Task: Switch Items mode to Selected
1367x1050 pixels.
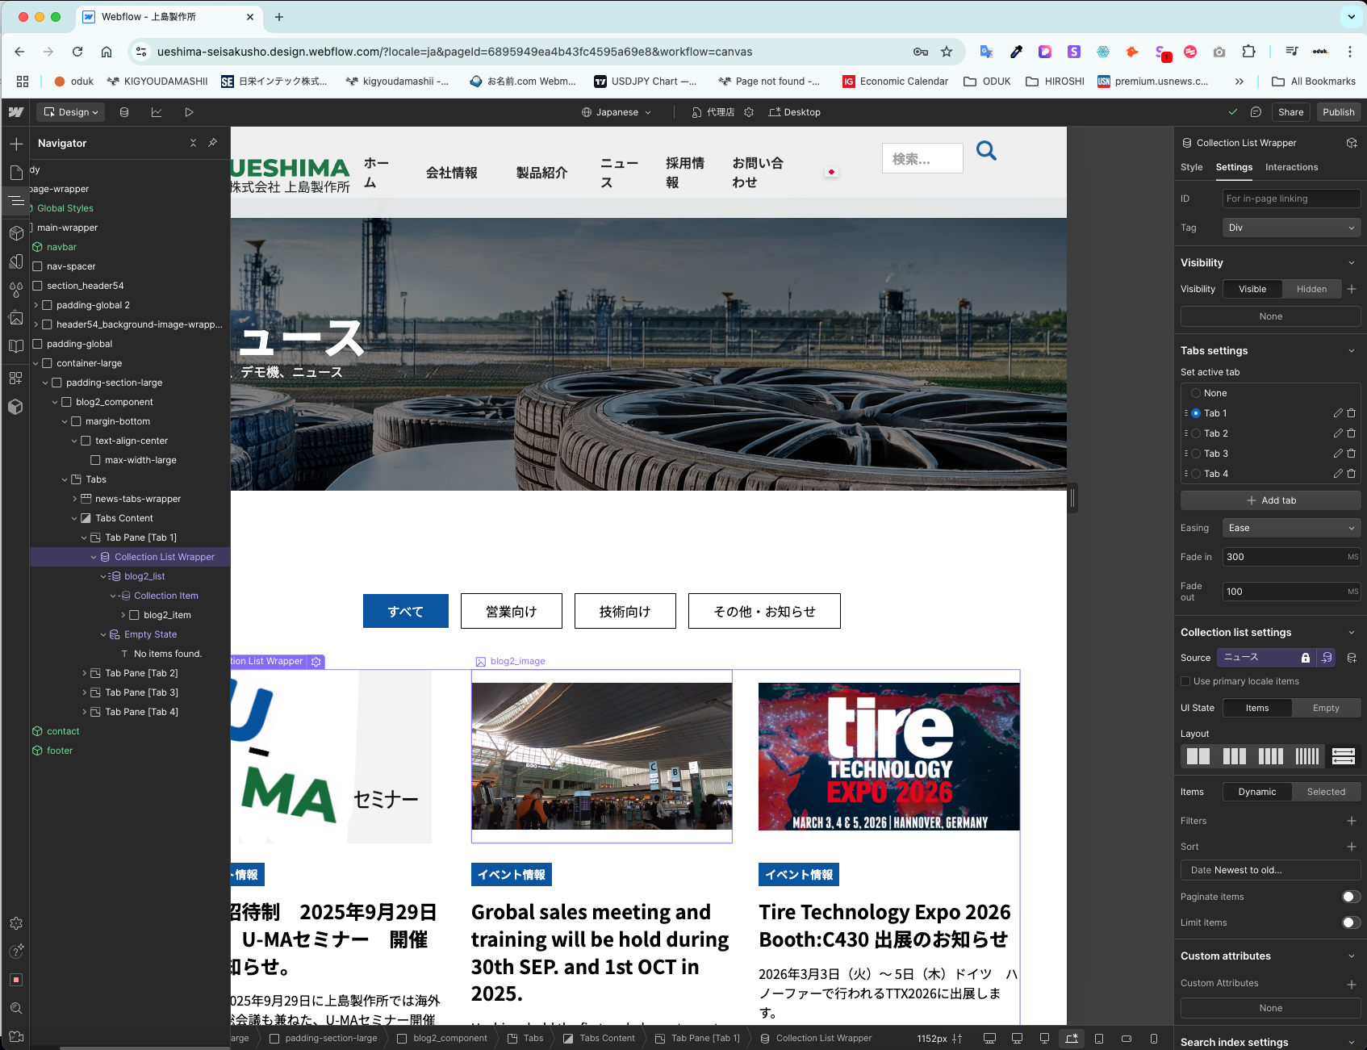Action: [x=1326, y=792]
